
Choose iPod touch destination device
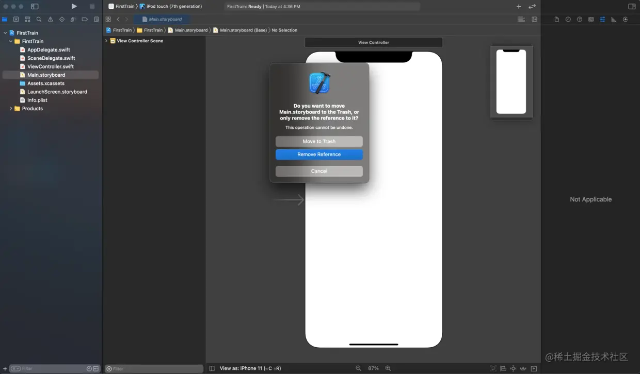coord(171,6)
